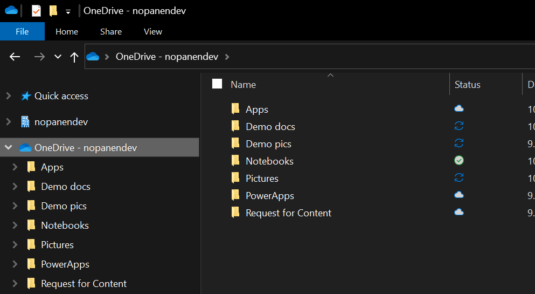Expand the Quick access tree node

coord(8,96)
